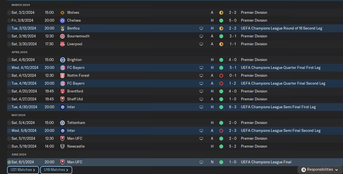Screen dimensions: 343x174
Task: Click the 5 - 2 result against Newcastle
Action: (x=233, y=146)
